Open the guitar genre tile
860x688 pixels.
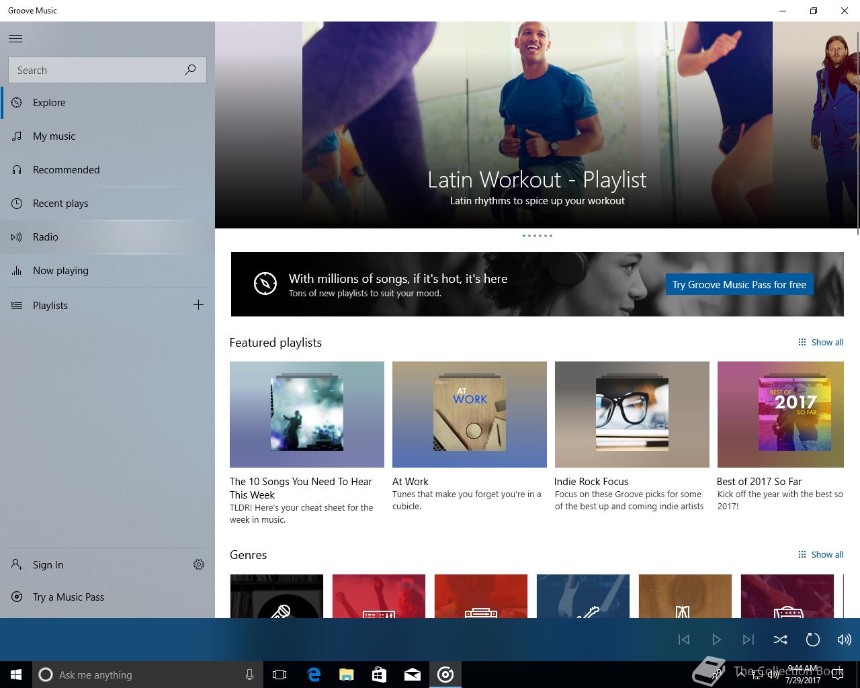[x=583, y=596]
